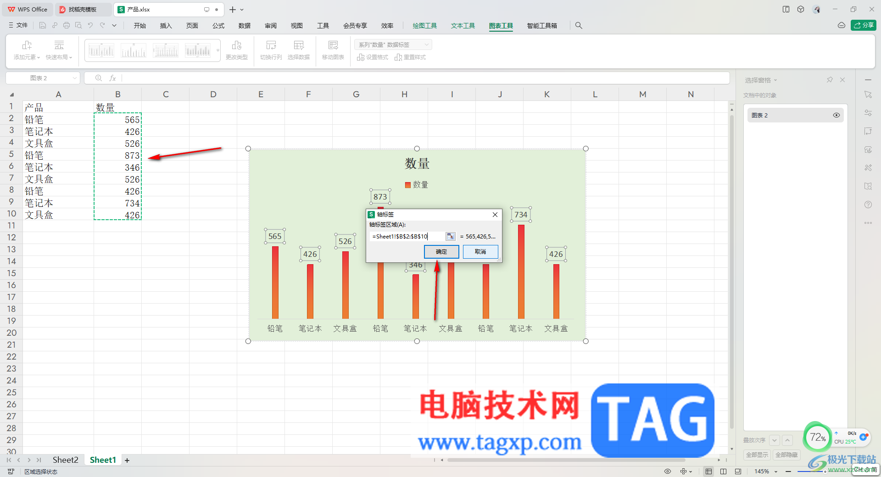This screenshot has height=477, width=881.
Task: Click the first chart style thumbnail
Action: tap(101, 50)
